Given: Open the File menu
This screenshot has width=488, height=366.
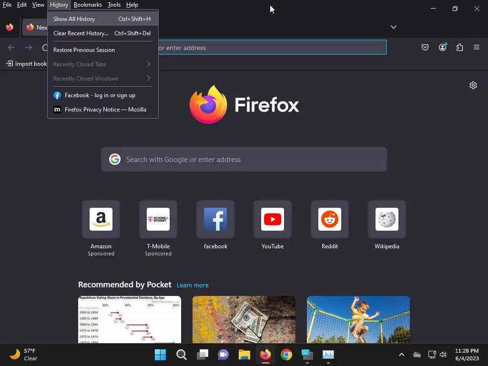Looking at the screenshot, I should [7, 5].
